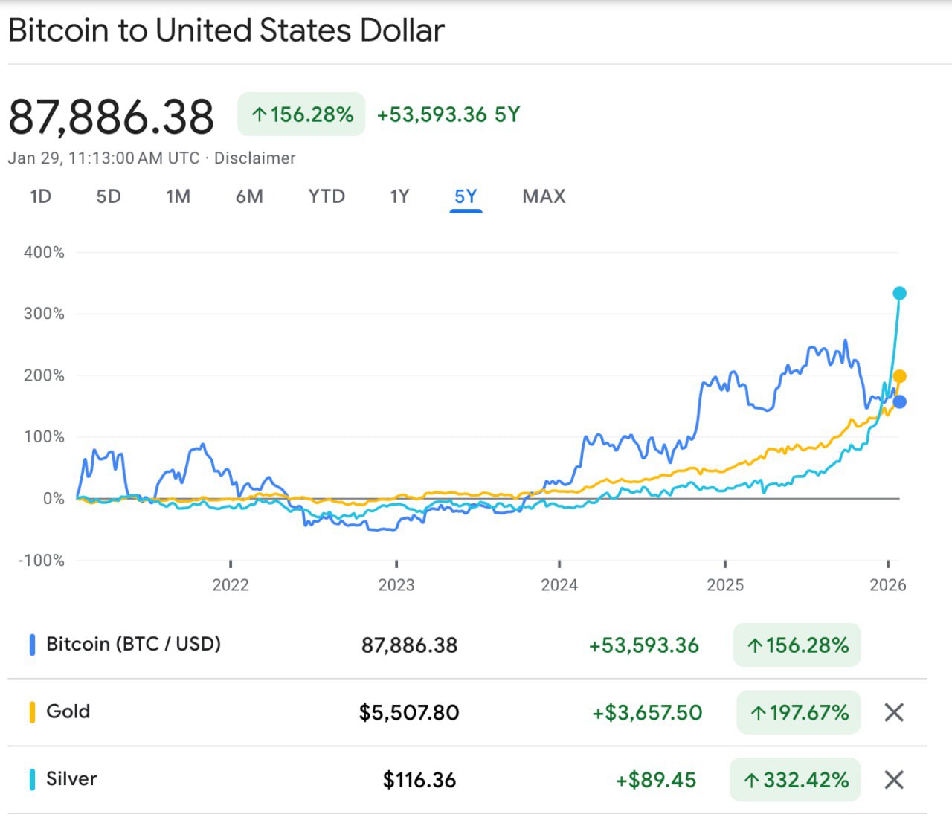Click the Gold endpoint dot on chart
The height and width of the screenshot is (823, 952).
[899, 376]
